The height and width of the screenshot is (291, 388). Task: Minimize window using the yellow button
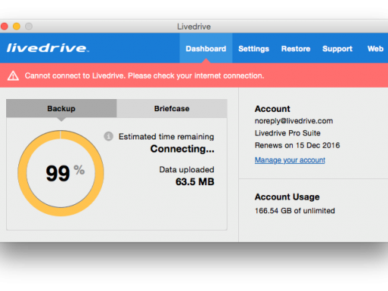point(17,27)
